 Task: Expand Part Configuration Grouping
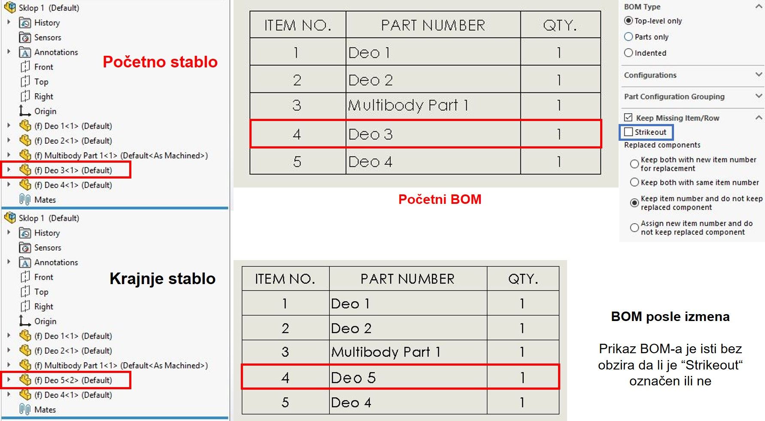coord(758,97)
